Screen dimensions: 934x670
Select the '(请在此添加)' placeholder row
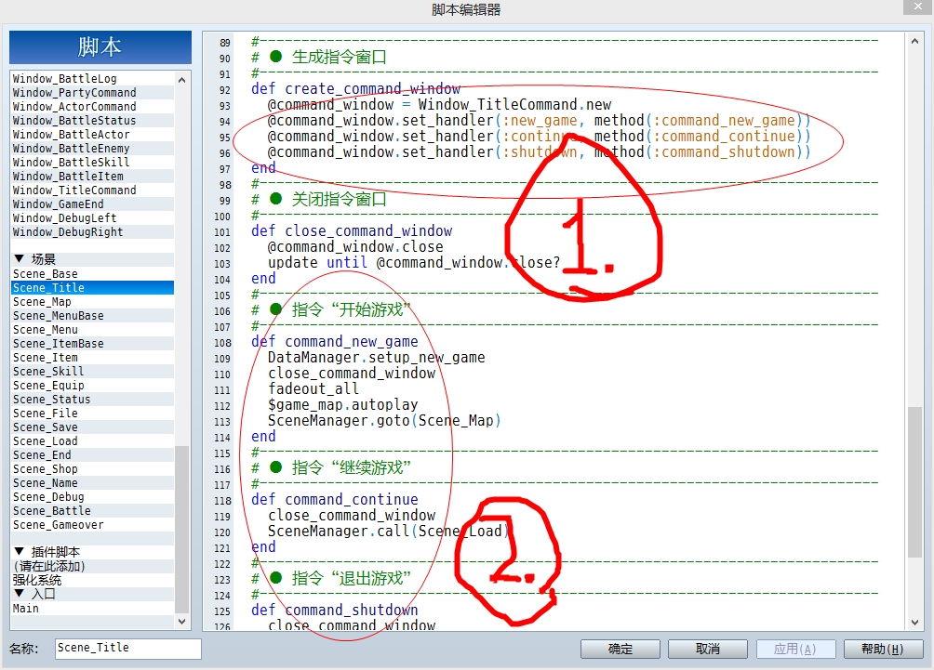click(93, 567)
